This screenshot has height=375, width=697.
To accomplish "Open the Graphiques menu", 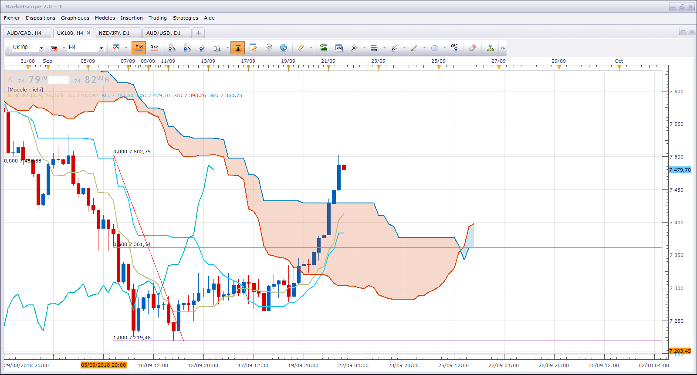I will coord(75,18).
